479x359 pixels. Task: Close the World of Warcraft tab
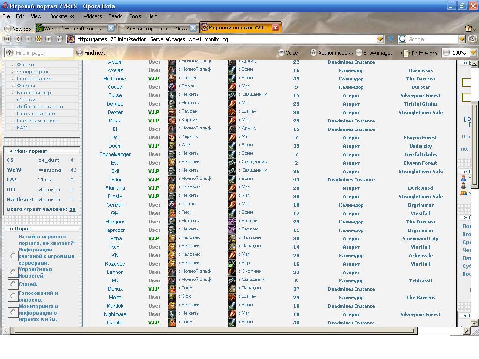[x=111, y=28]
